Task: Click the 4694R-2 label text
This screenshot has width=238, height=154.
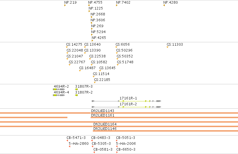Action: pyautogui.click(x=61, y=87)
